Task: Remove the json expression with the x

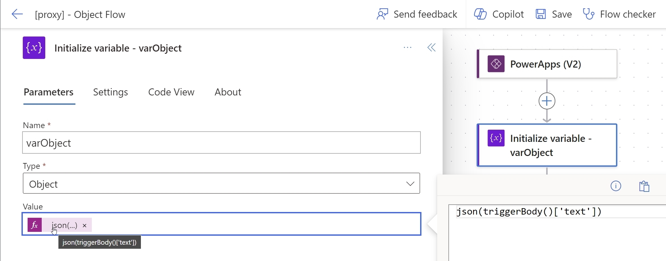Action: (x=84, y=225)
